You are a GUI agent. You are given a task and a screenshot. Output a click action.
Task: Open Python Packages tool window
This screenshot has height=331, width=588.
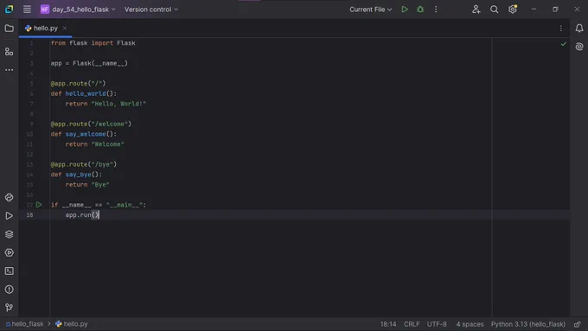click(9, 197)
